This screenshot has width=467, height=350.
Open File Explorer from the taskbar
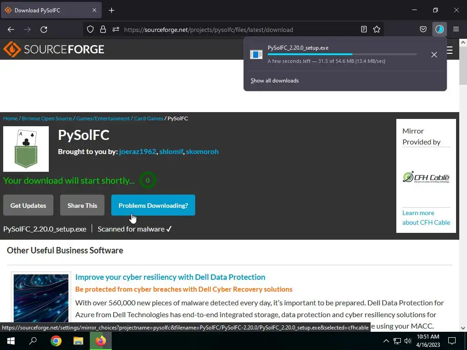(78, 341)
